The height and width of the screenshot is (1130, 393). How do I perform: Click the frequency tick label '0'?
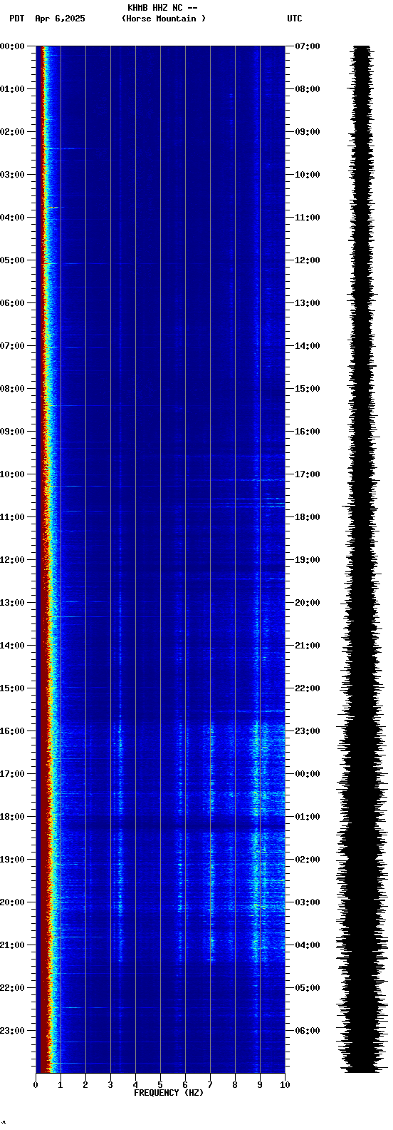[x=36, y=1085]
